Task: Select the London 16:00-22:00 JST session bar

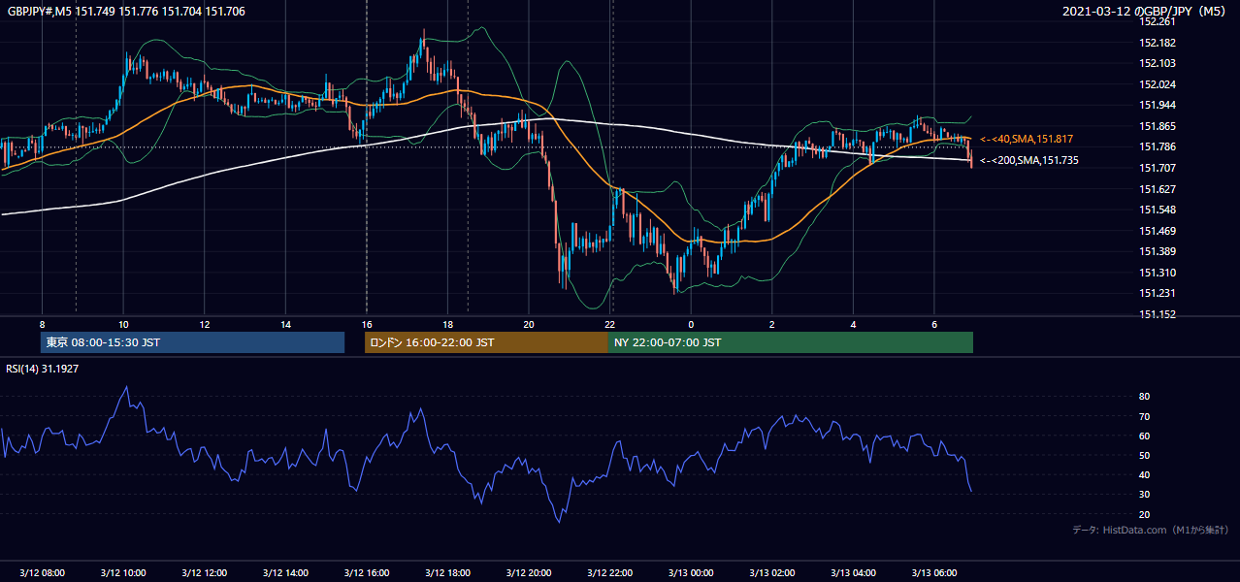Action: (x=486, y=342)
